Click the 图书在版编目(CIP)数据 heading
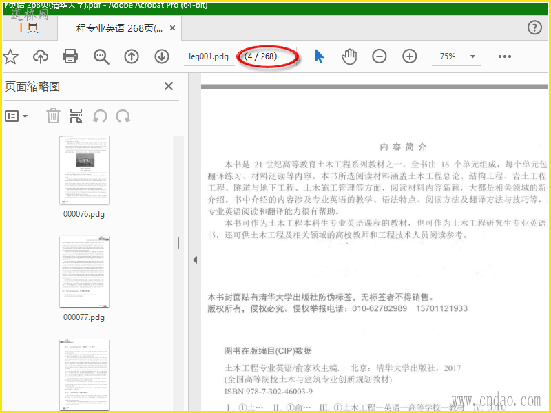 point(268,351)
